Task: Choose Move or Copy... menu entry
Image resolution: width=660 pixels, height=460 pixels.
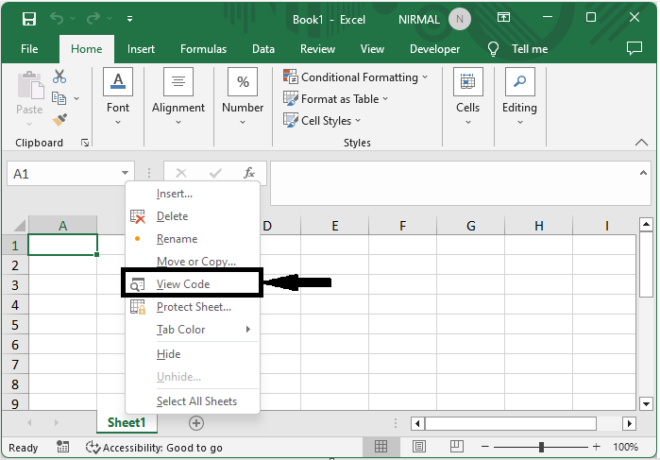Action: pyautogui.click(x=193, y=262)
